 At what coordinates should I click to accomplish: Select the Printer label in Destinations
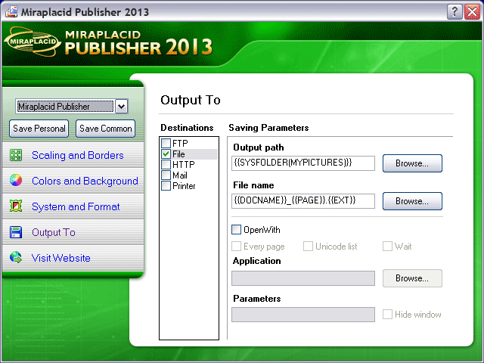pyautogui.click(x=184, y=186)
